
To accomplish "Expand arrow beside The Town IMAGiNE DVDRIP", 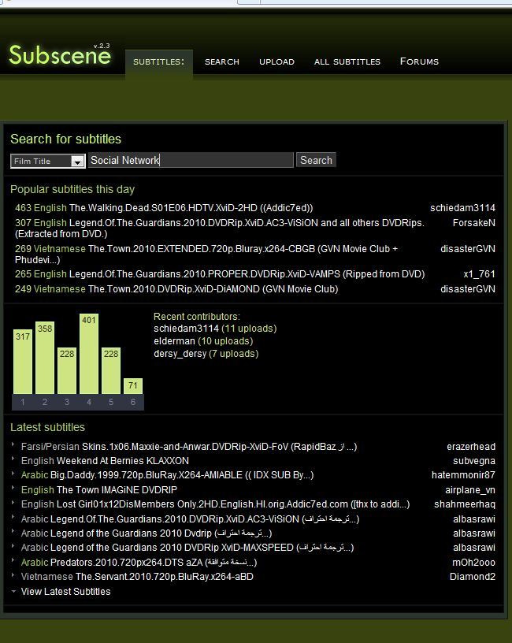I will point(13,488).
